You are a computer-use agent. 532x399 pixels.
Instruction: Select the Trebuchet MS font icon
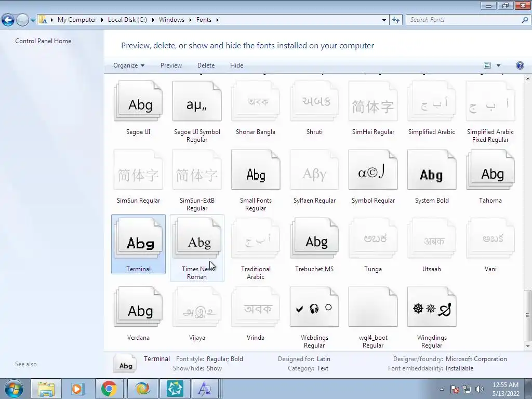tap(314, 238)
